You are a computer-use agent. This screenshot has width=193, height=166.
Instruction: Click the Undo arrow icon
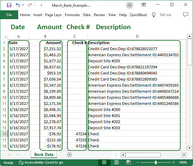click(18, 5)
